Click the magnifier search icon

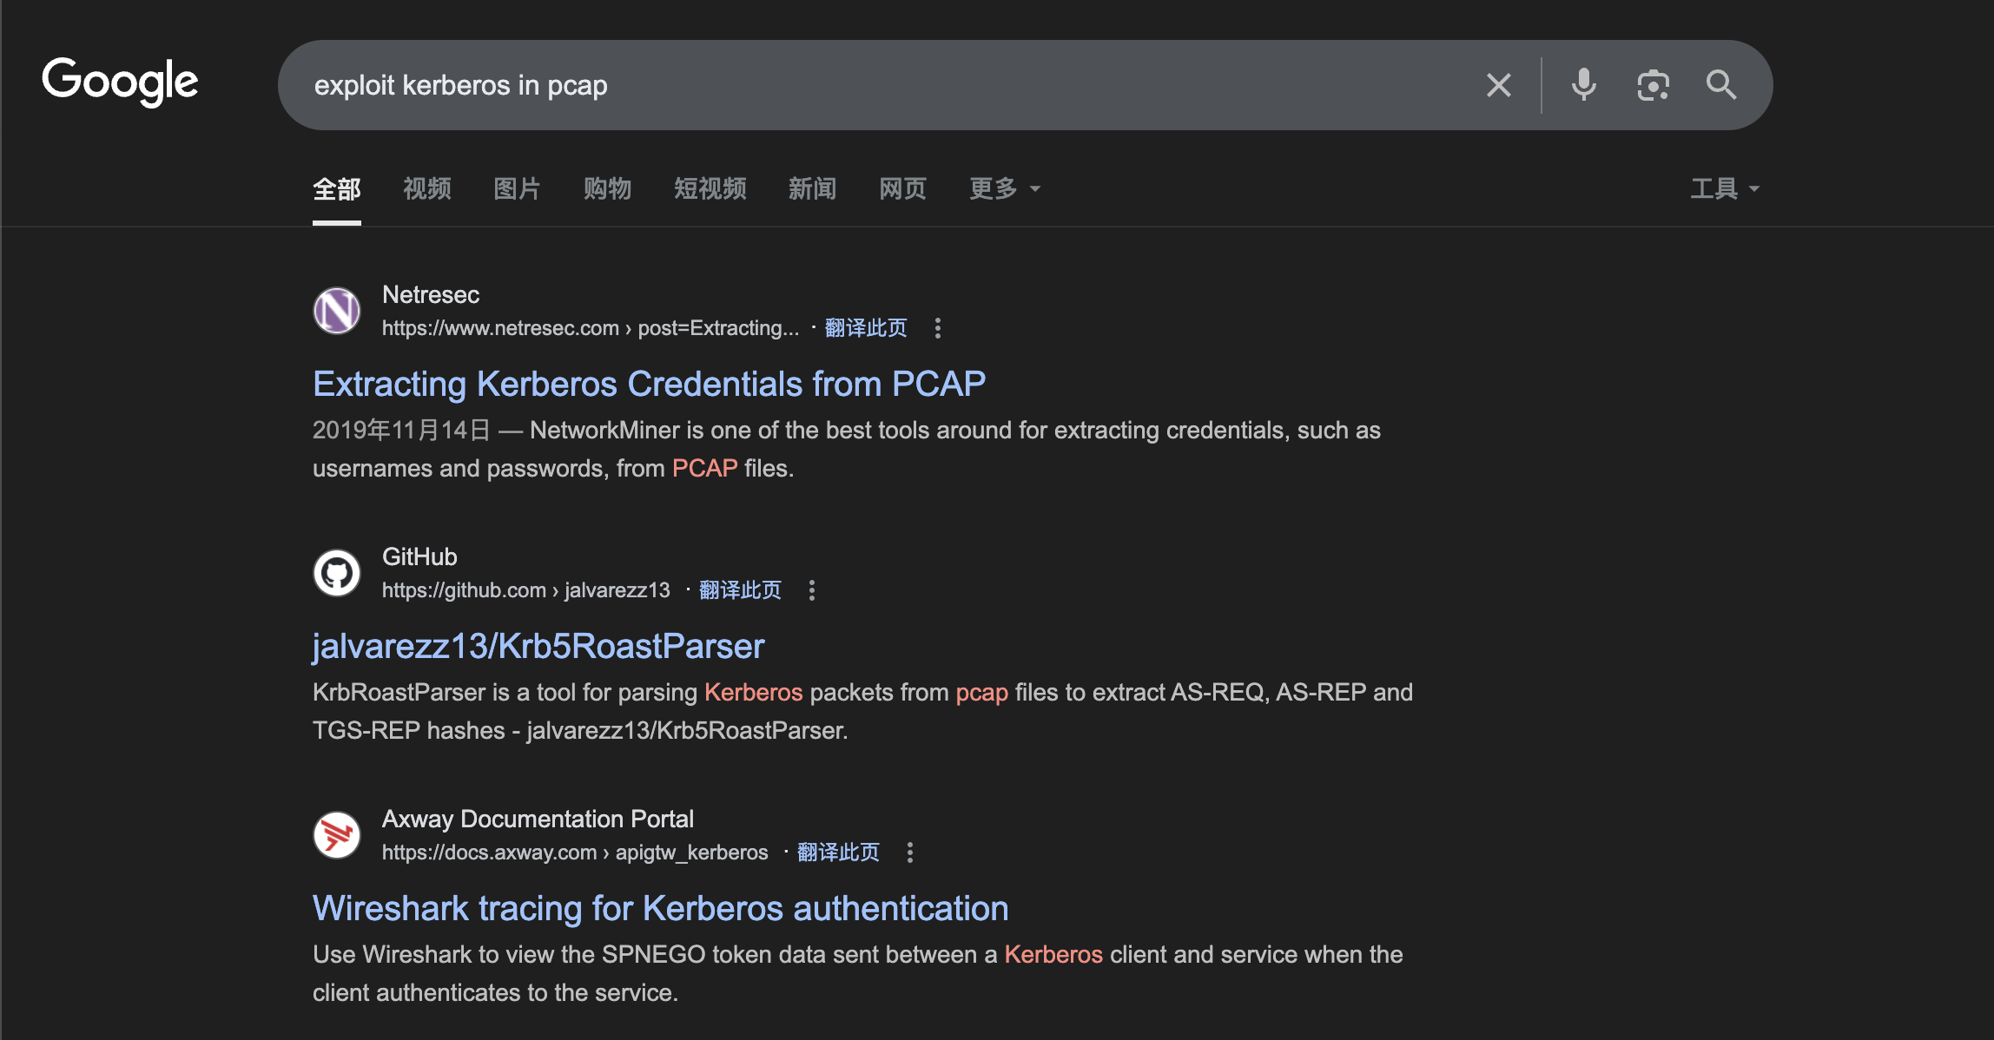(x=1720, y=85)
